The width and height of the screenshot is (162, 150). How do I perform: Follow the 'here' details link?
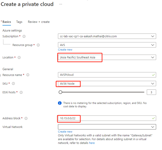click(x=92, y=143)
